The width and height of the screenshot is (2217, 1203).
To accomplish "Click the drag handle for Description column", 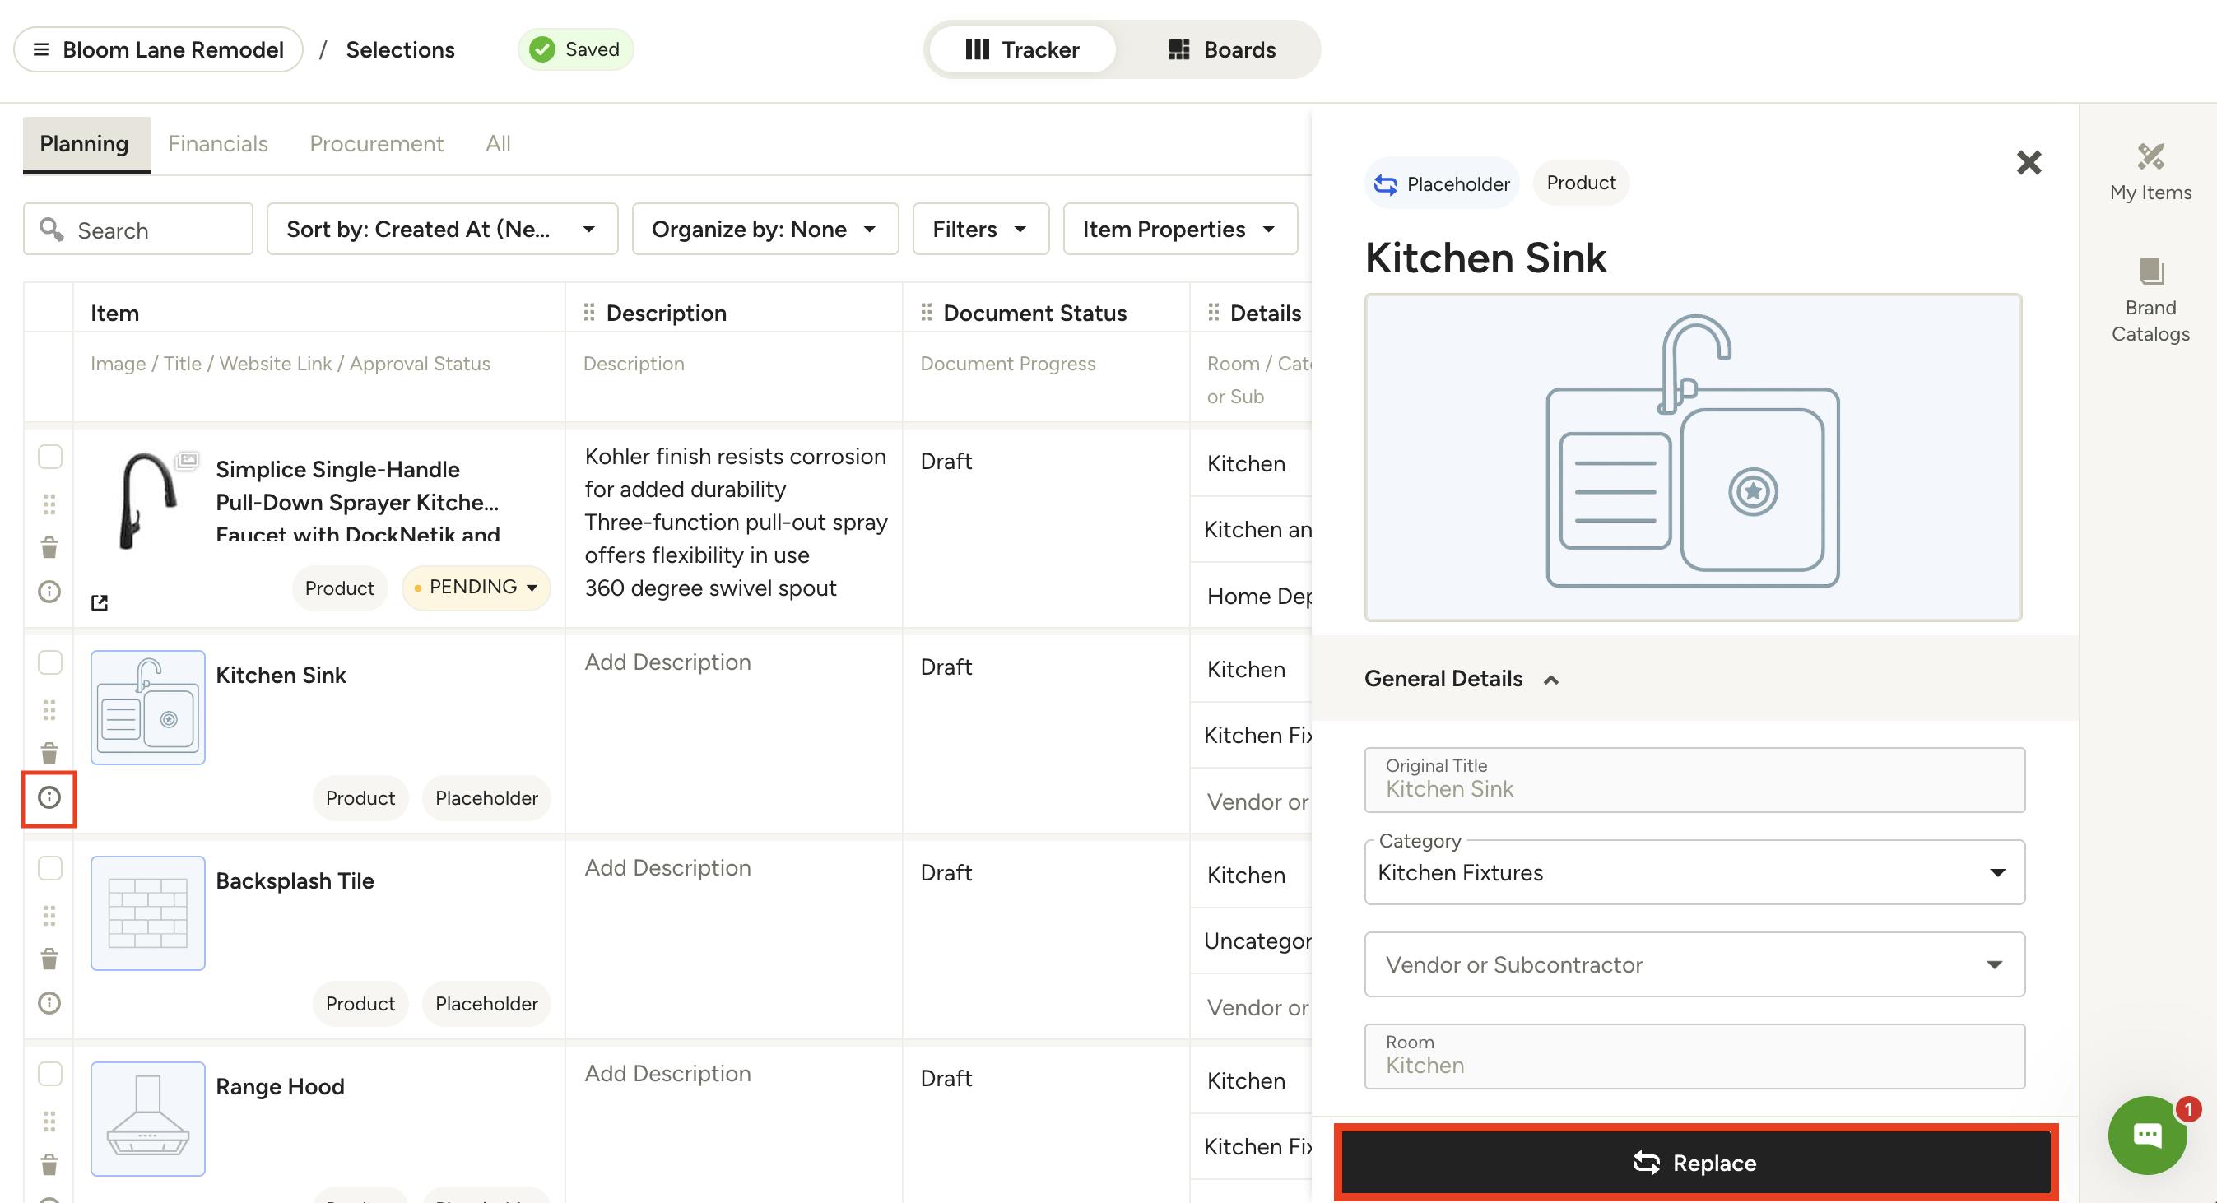I will click(x=588, y=313).
